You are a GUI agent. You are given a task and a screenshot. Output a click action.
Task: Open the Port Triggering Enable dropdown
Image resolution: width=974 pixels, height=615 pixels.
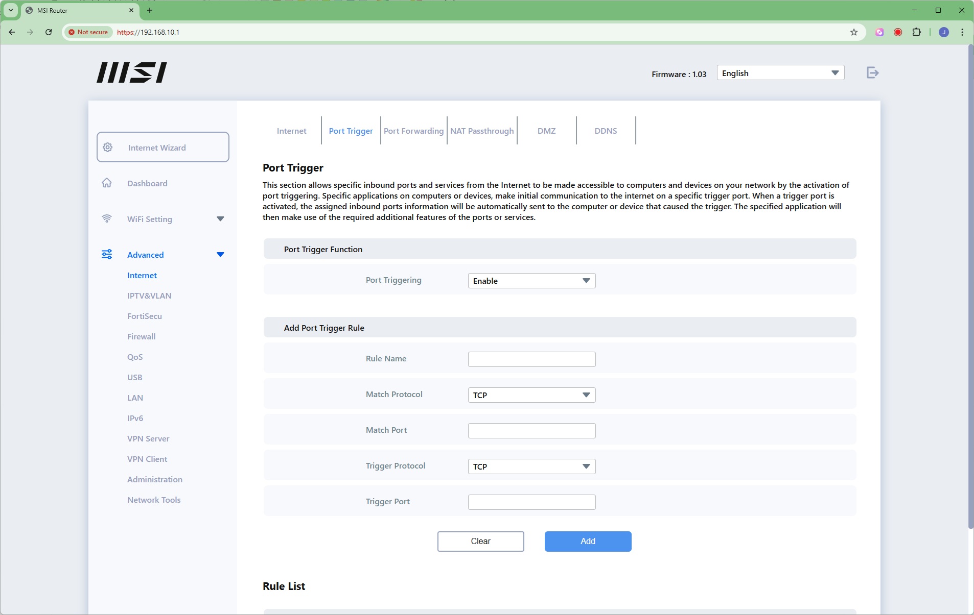(x=531, y=281)
